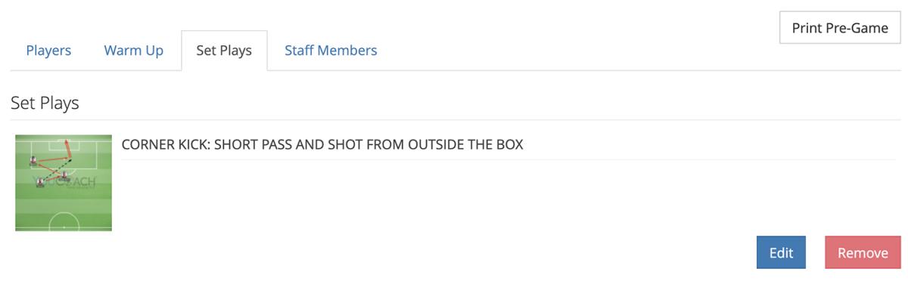Remove the corner kick set play

point(863,253)
